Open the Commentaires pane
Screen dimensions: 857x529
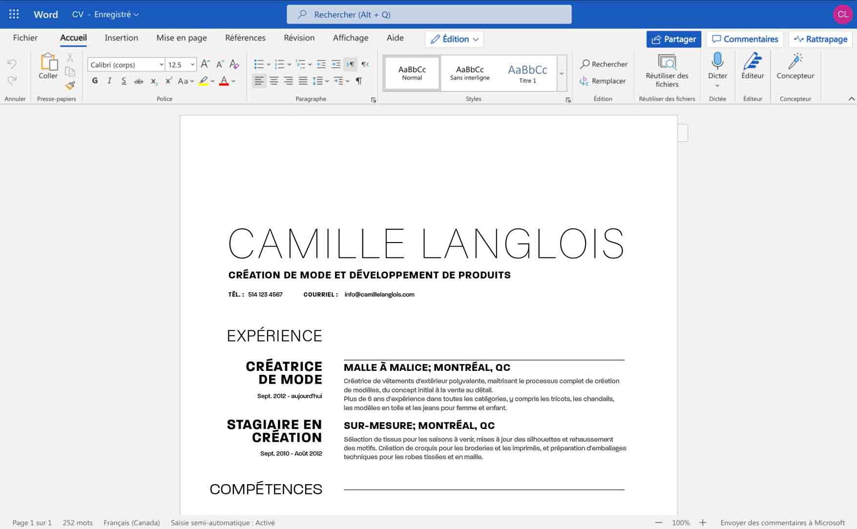pyautogui.click(x=745, y=39)
